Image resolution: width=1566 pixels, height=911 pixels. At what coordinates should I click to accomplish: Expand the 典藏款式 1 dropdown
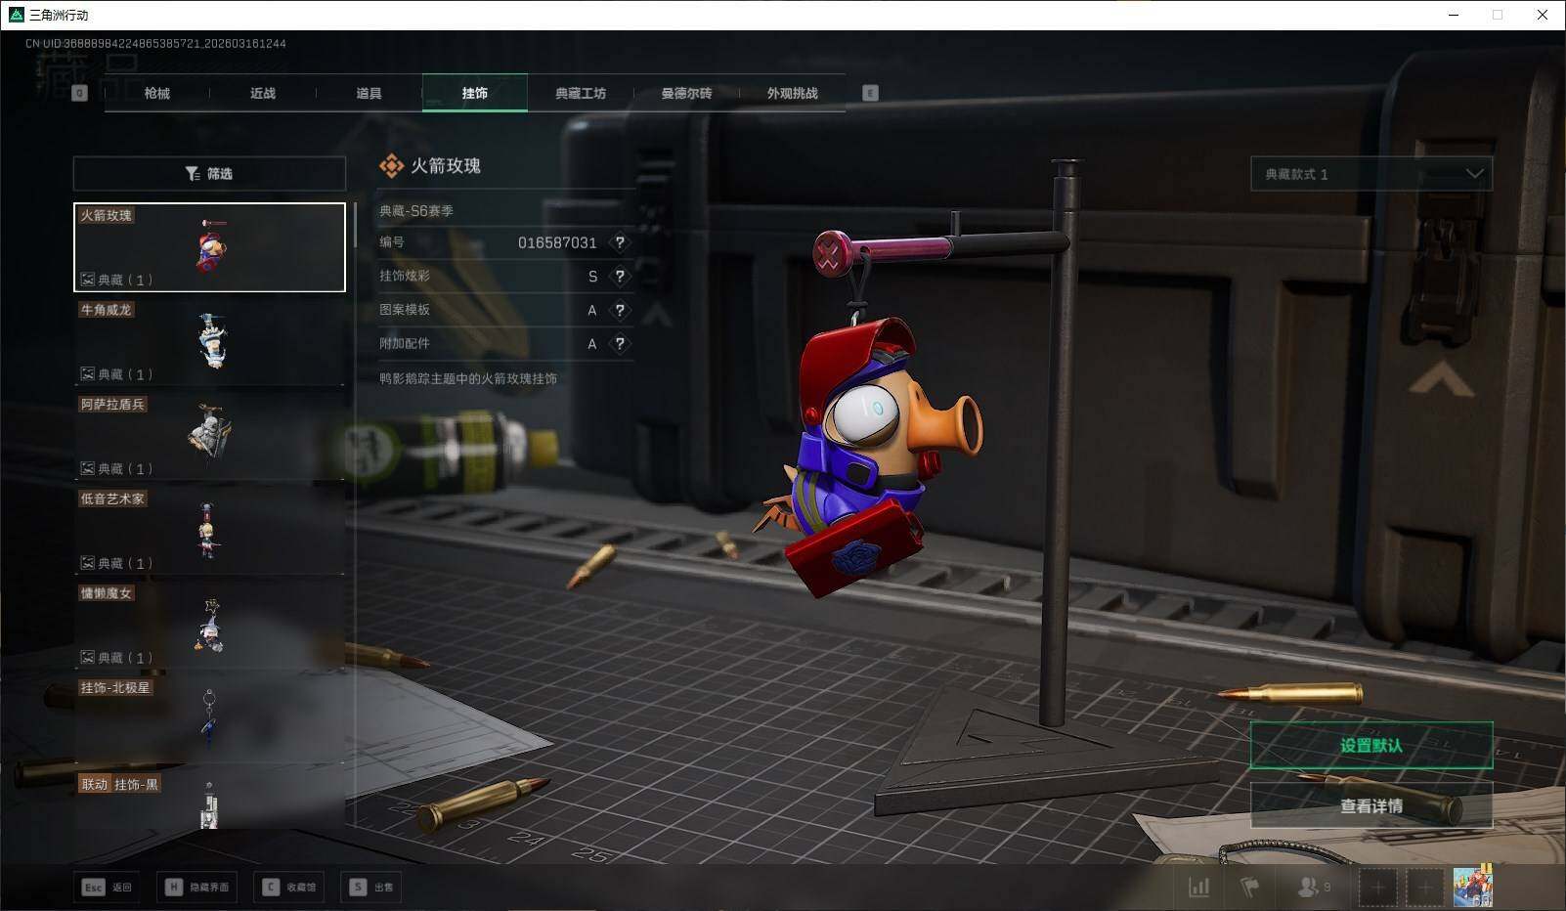click(x=1370, y=174)
